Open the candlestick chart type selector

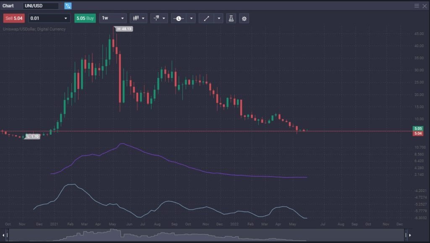[138, 18]
